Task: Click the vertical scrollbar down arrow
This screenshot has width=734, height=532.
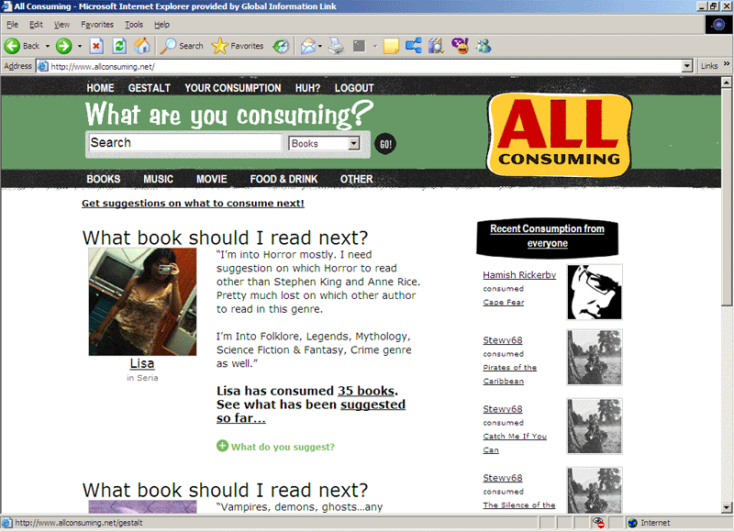Action: coord(726,507)
